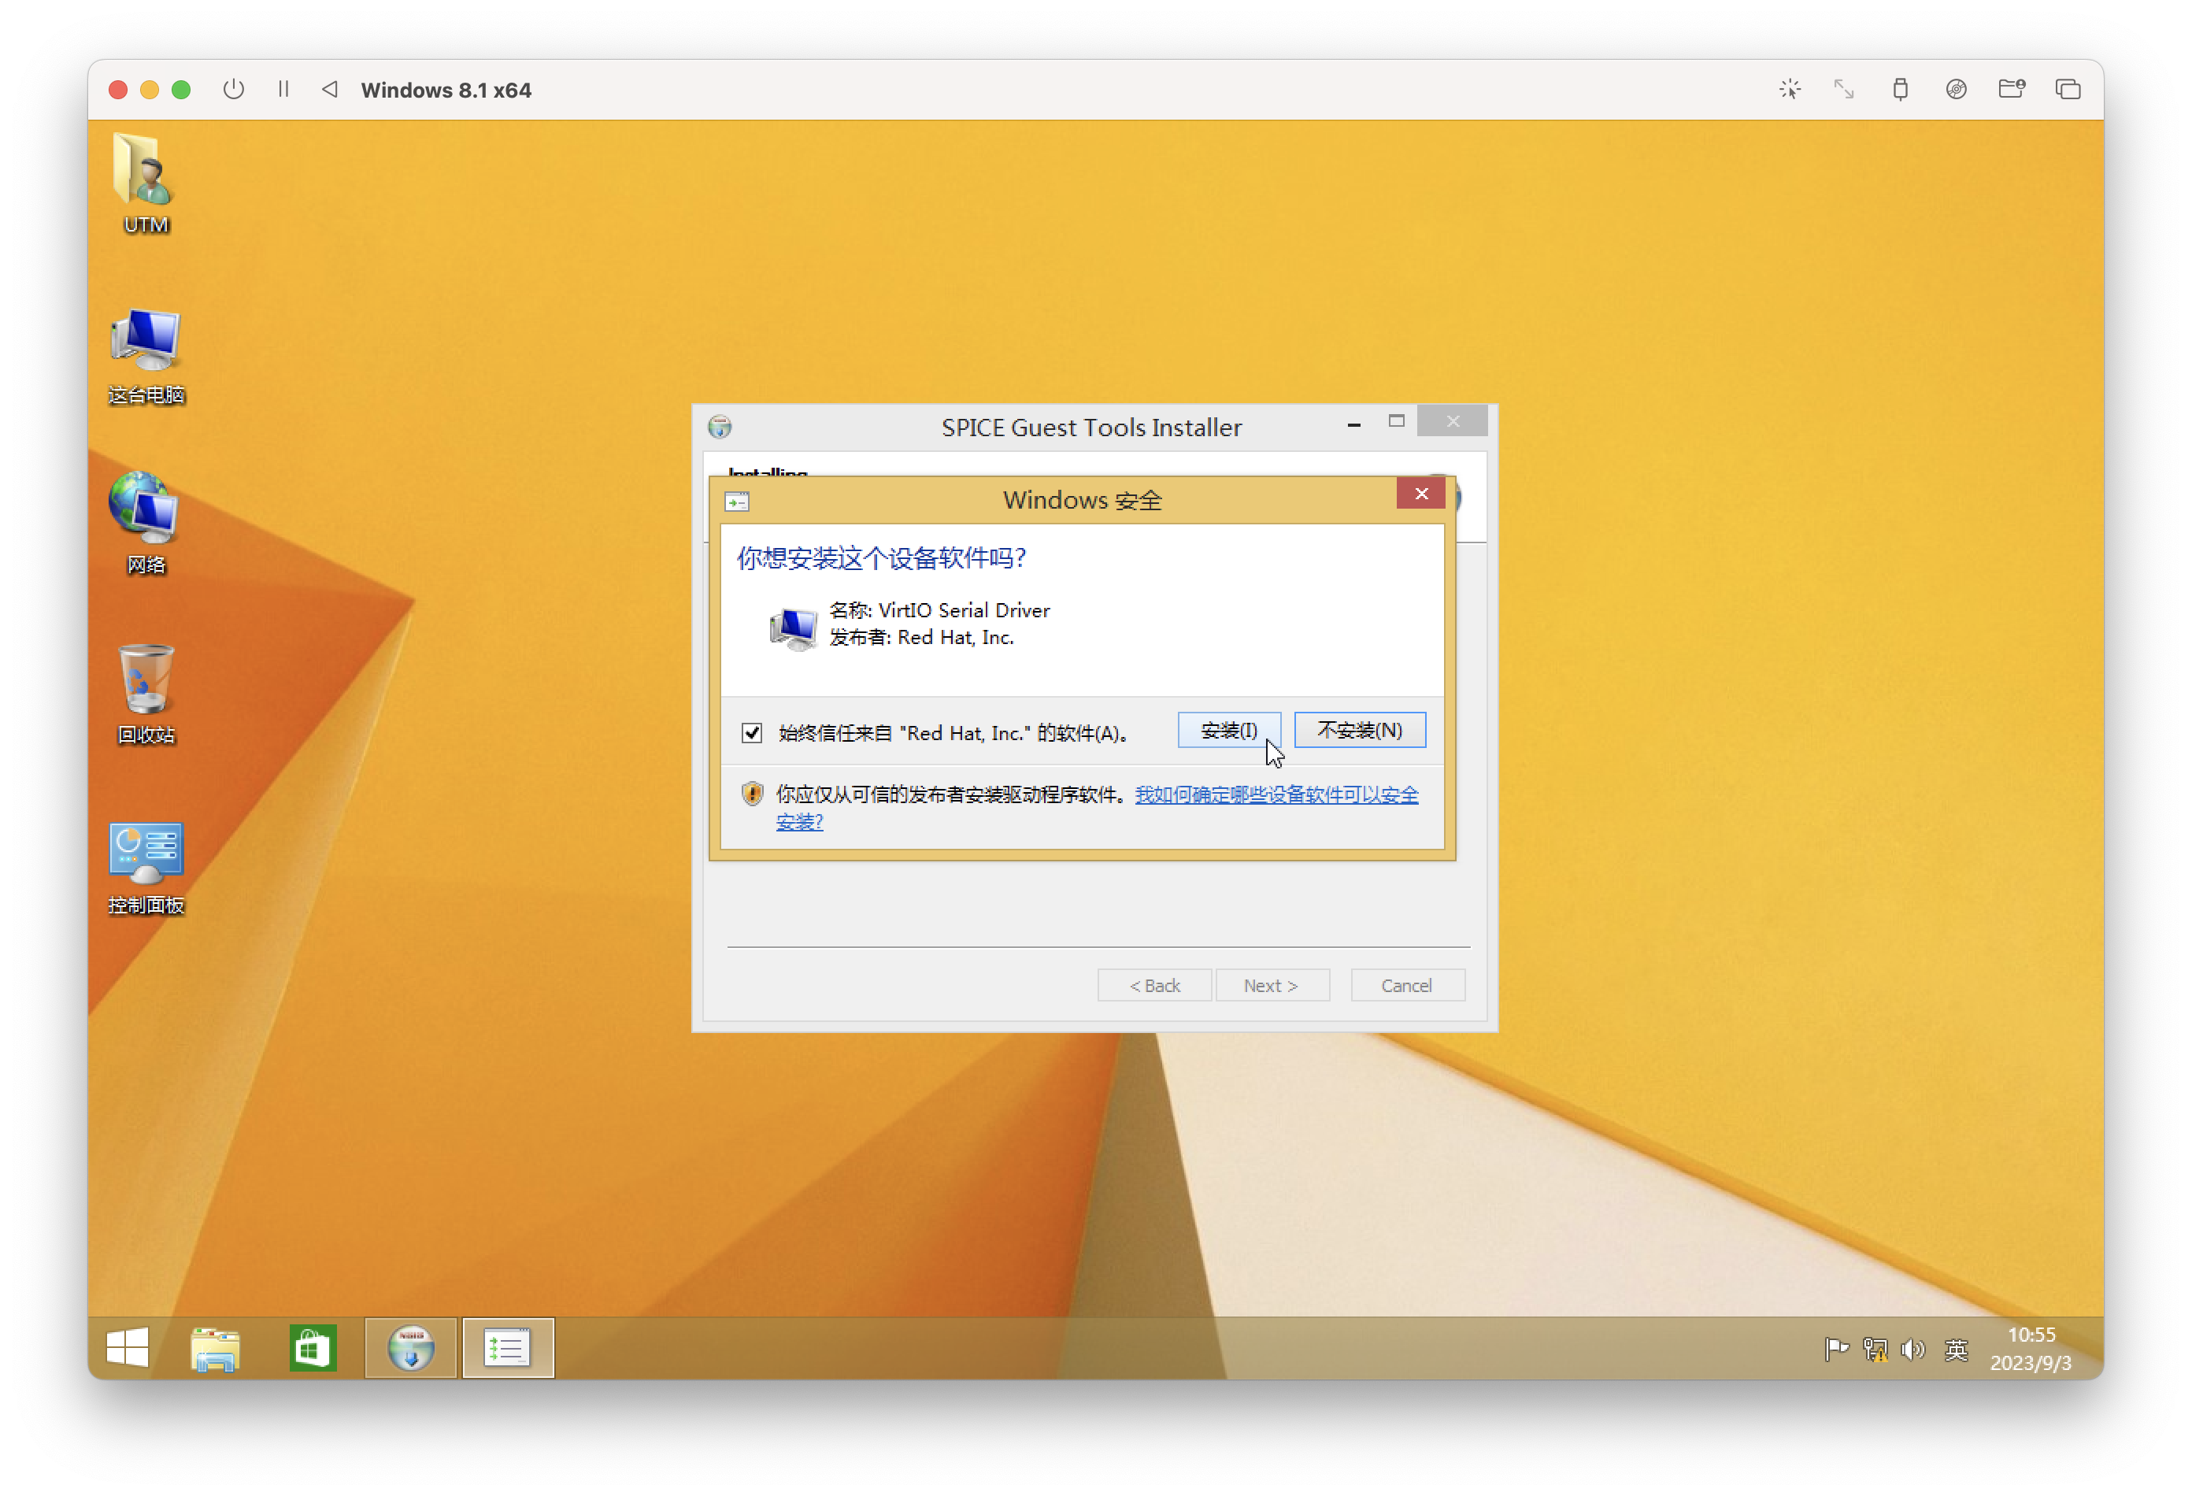The width and height of the screenshot is (2192, 1496).
Task: Click the "名称: VirtIO Serial Driver" text
Action: [939, 610]
